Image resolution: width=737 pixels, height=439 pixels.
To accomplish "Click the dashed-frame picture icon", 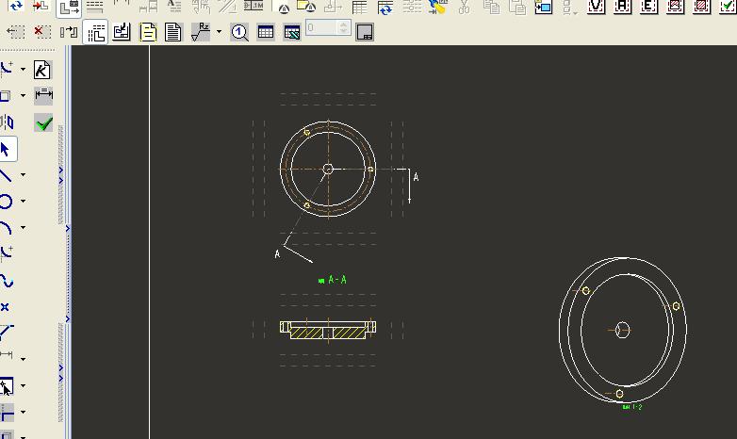I will tap(676, 6).
